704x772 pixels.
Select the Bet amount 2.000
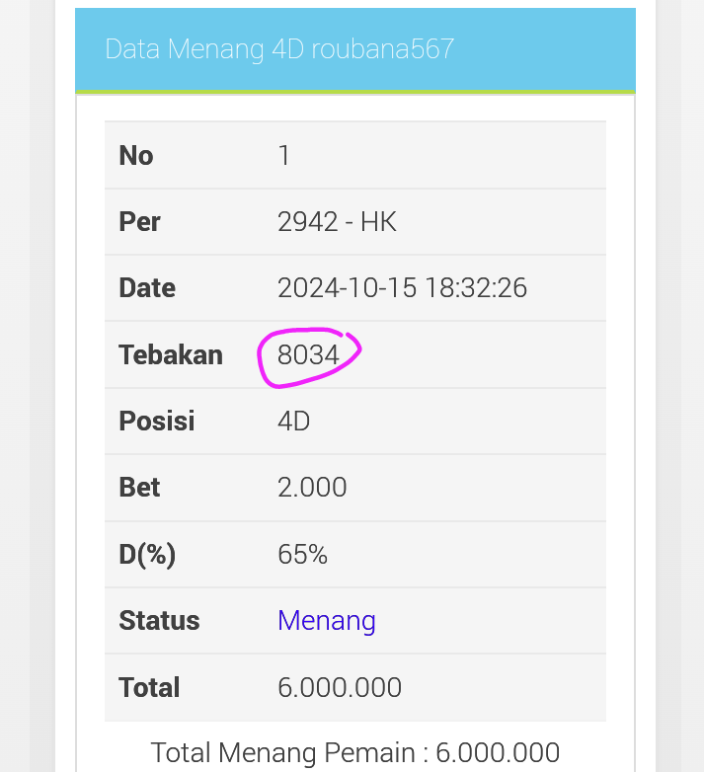tap(312, 488)
